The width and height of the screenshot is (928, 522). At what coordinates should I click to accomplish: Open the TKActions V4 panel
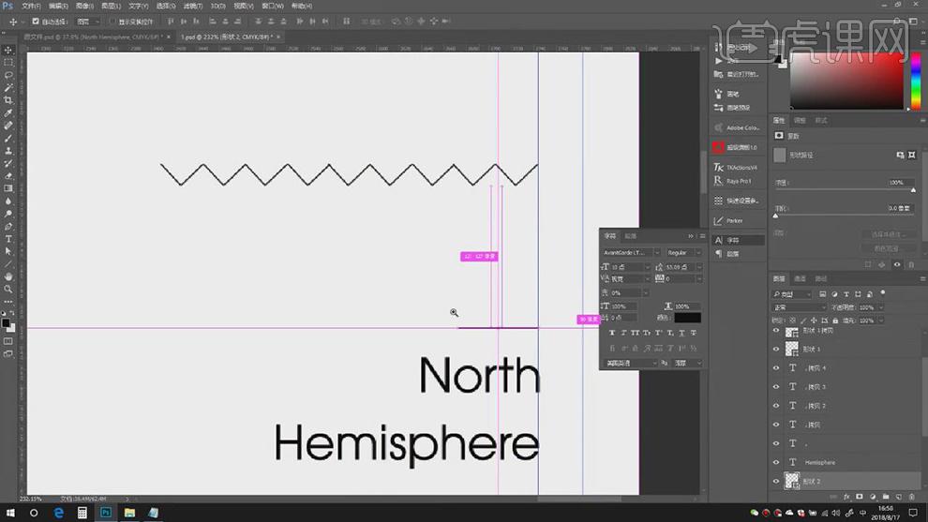737,168
